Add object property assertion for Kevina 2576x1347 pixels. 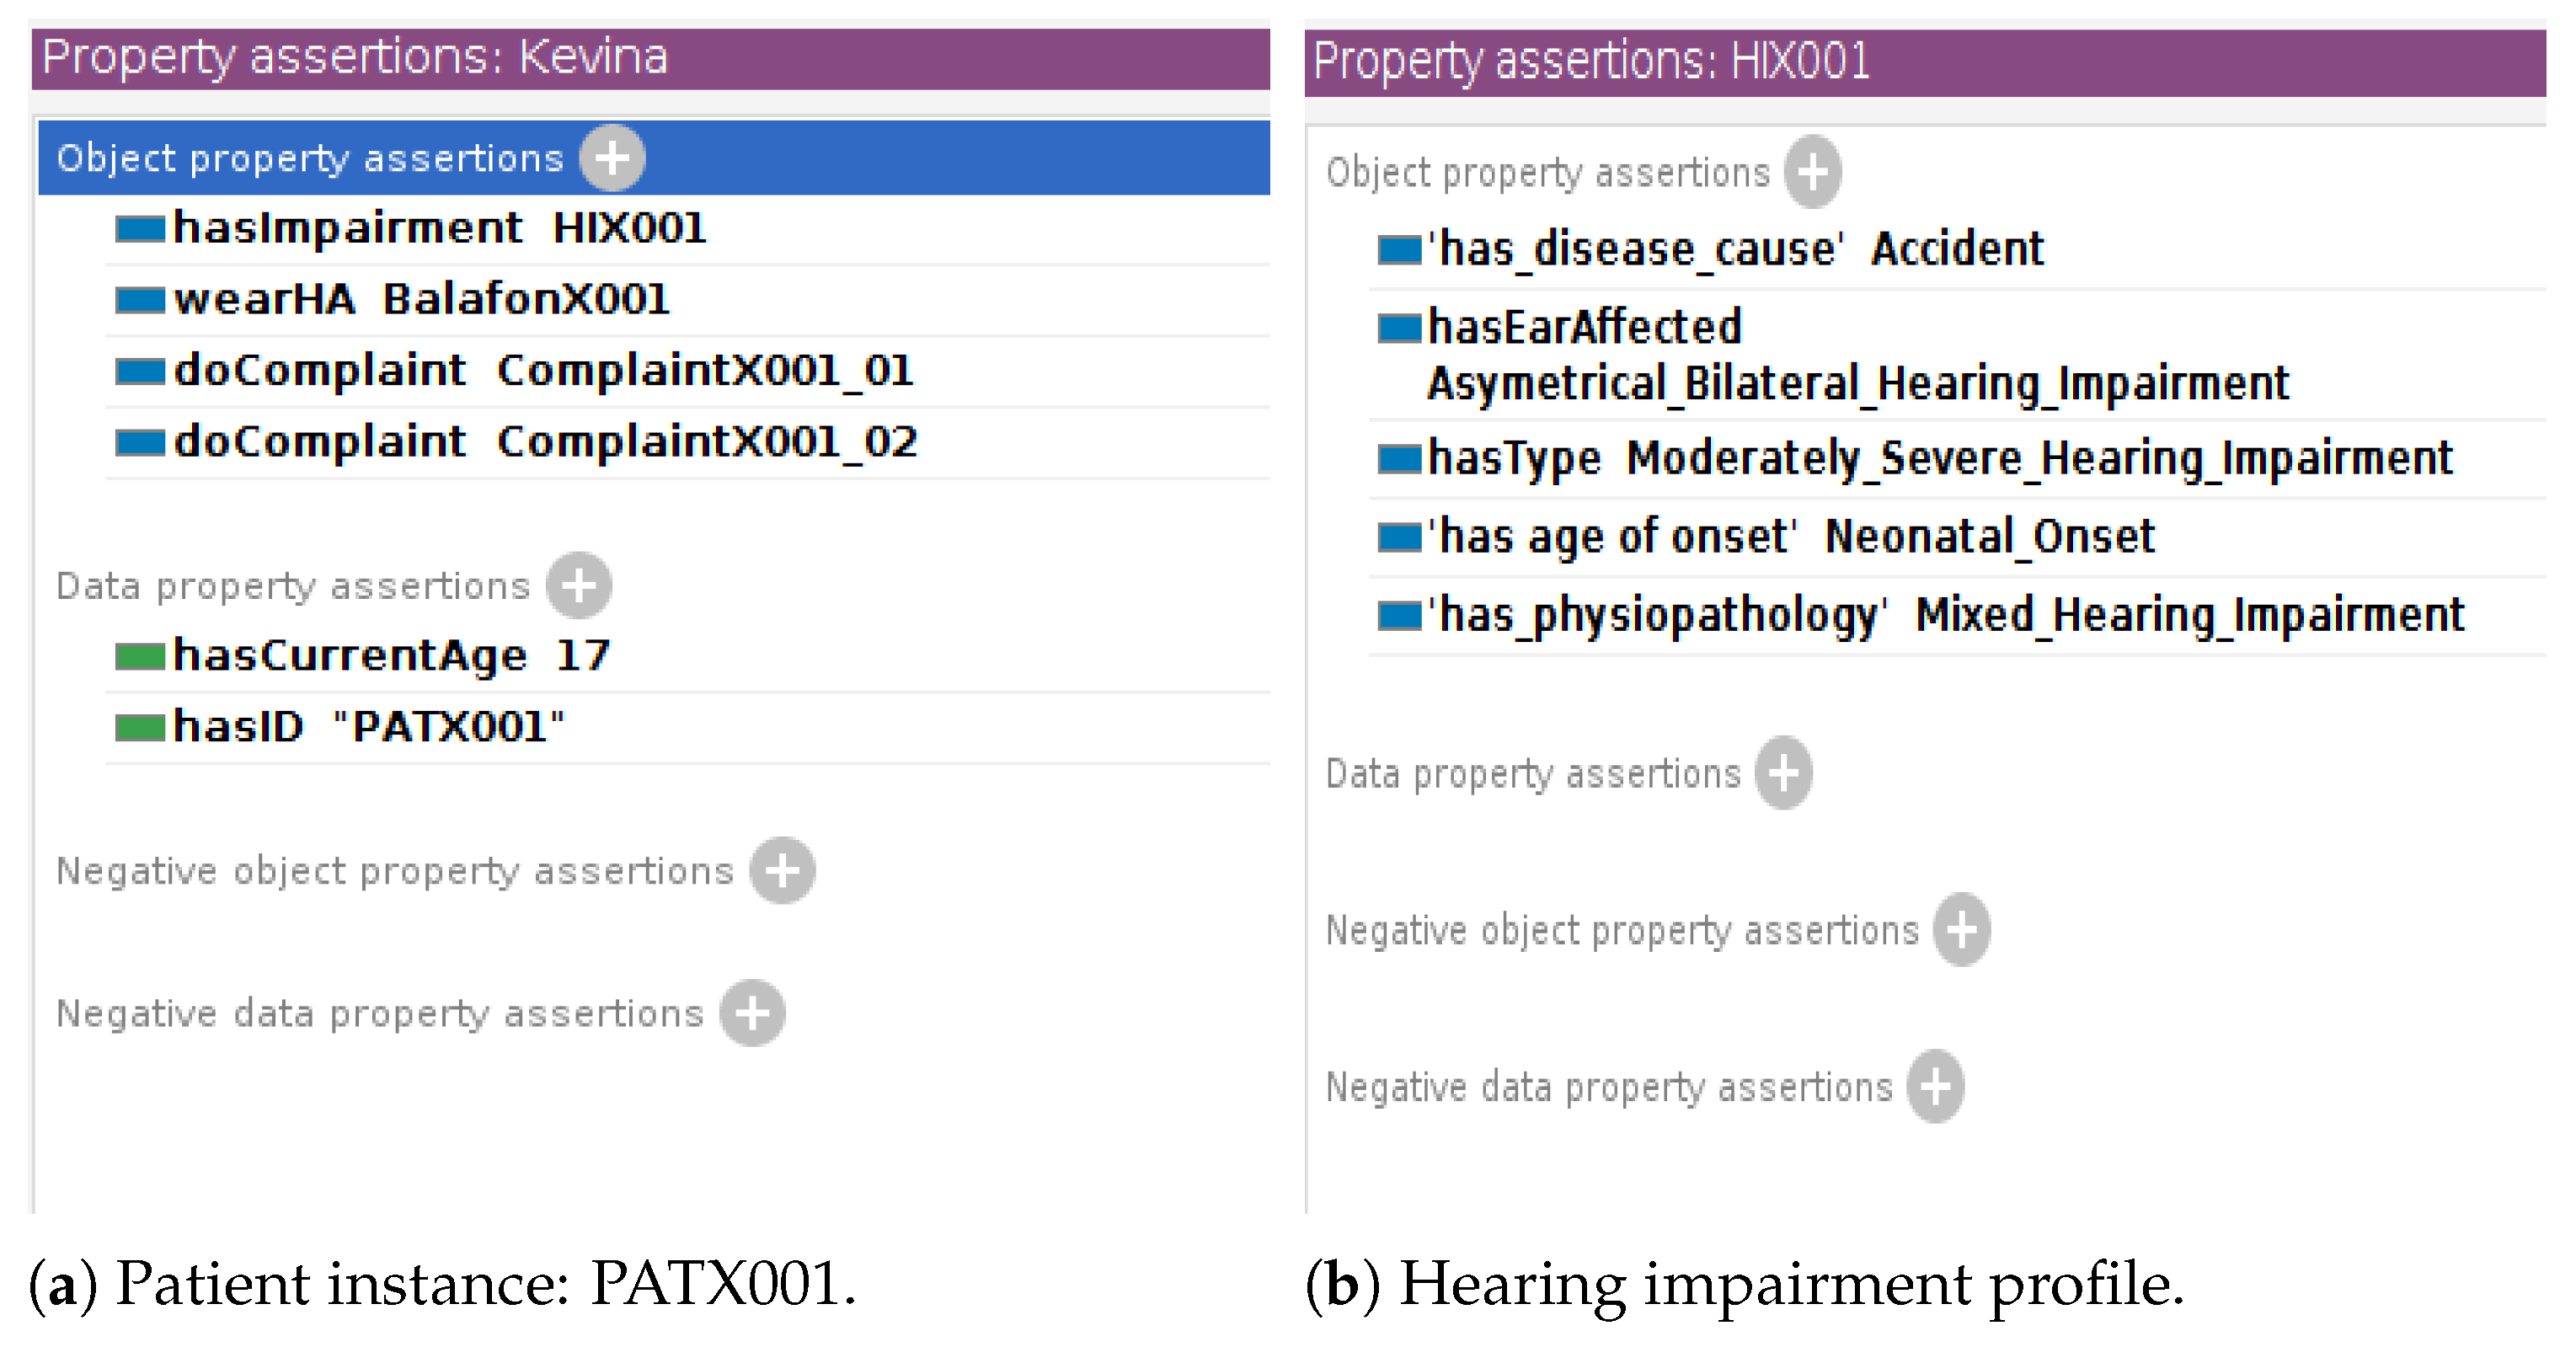click(612, 158)
